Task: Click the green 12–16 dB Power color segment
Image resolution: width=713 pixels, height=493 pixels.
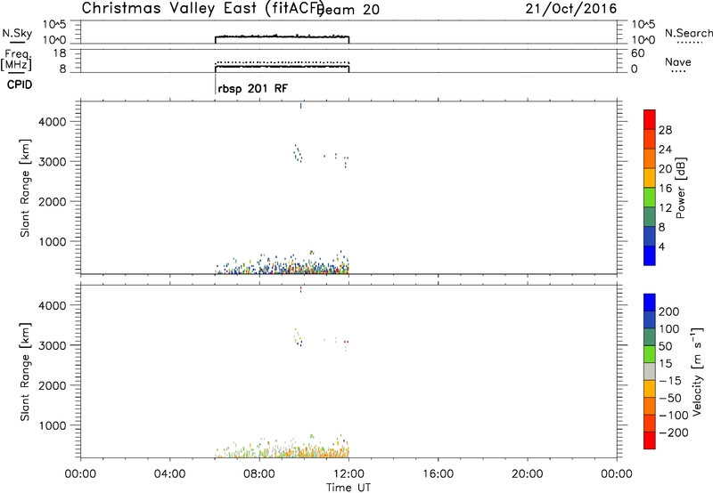Action: click(650, 197)
